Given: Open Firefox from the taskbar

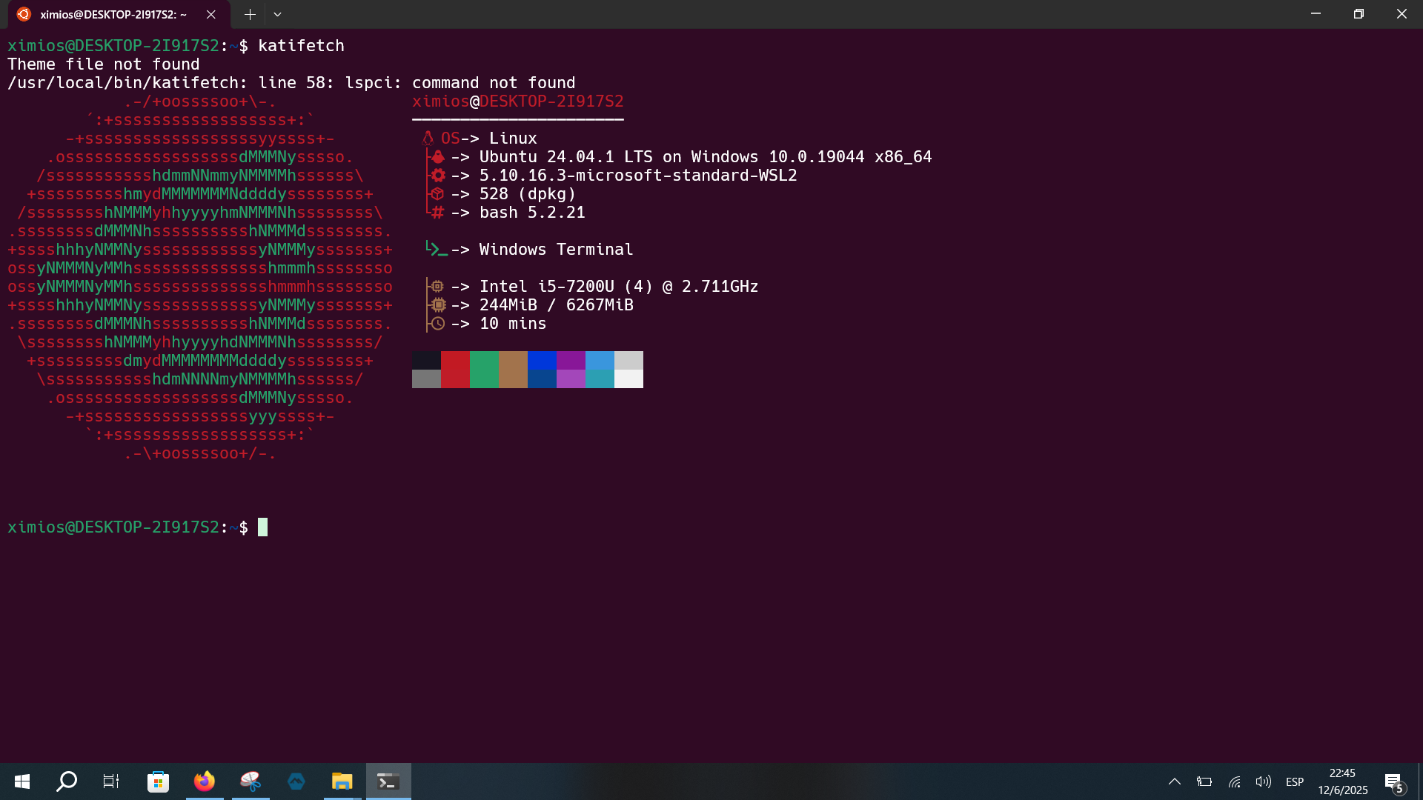Looking at the screenshot, I should [x=205, y=781].
